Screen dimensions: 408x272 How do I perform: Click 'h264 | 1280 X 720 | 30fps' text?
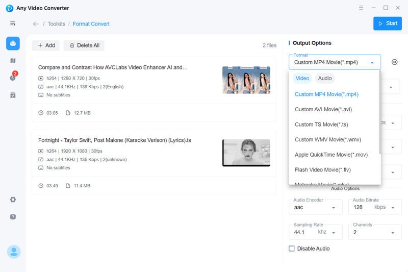[x=73, y=78]
